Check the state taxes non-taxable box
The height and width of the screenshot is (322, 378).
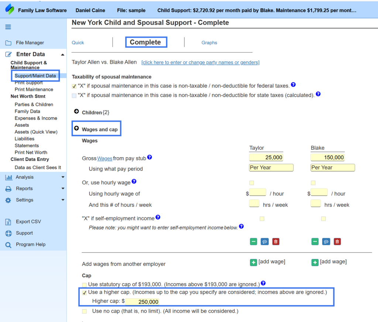pos(74,95)
